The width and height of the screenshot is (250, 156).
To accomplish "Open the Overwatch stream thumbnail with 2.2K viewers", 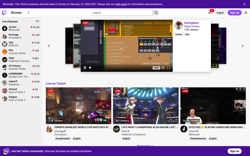I will point(78,106).
